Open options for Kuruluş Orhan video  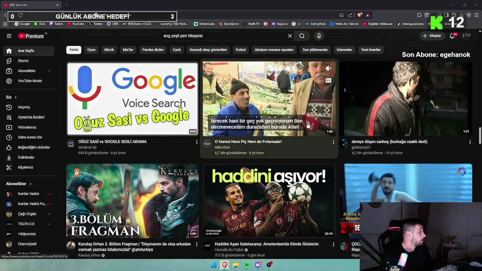[x=197, y=244]
